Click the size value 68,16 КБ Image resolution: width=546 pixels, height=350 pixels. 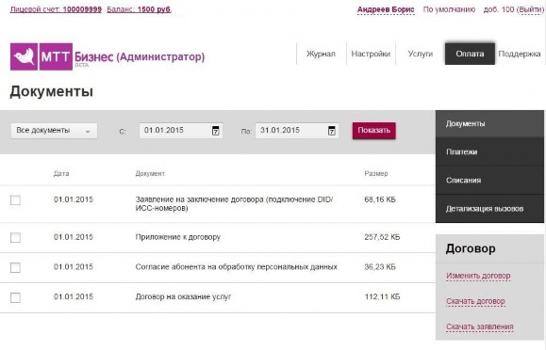[380, 199]
